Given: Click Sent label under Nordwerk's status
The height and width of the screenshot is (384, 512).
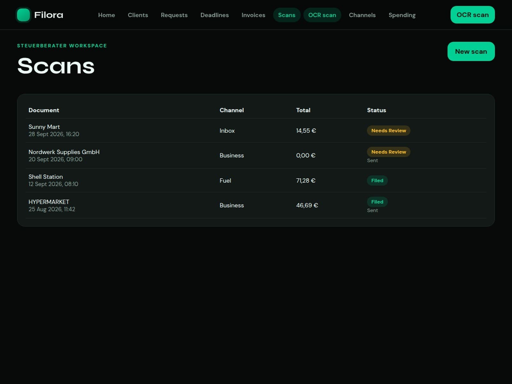Looking at the screenshot, I should 372,161.
